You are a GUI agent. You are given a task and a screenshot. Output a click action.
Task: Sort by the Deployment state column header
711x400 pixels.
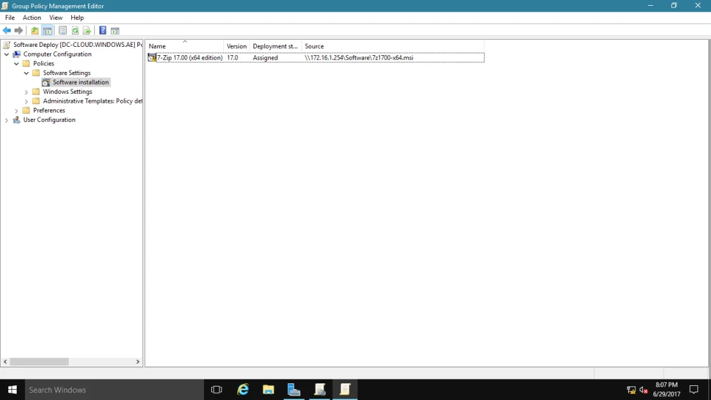click(x=275, y=46)
